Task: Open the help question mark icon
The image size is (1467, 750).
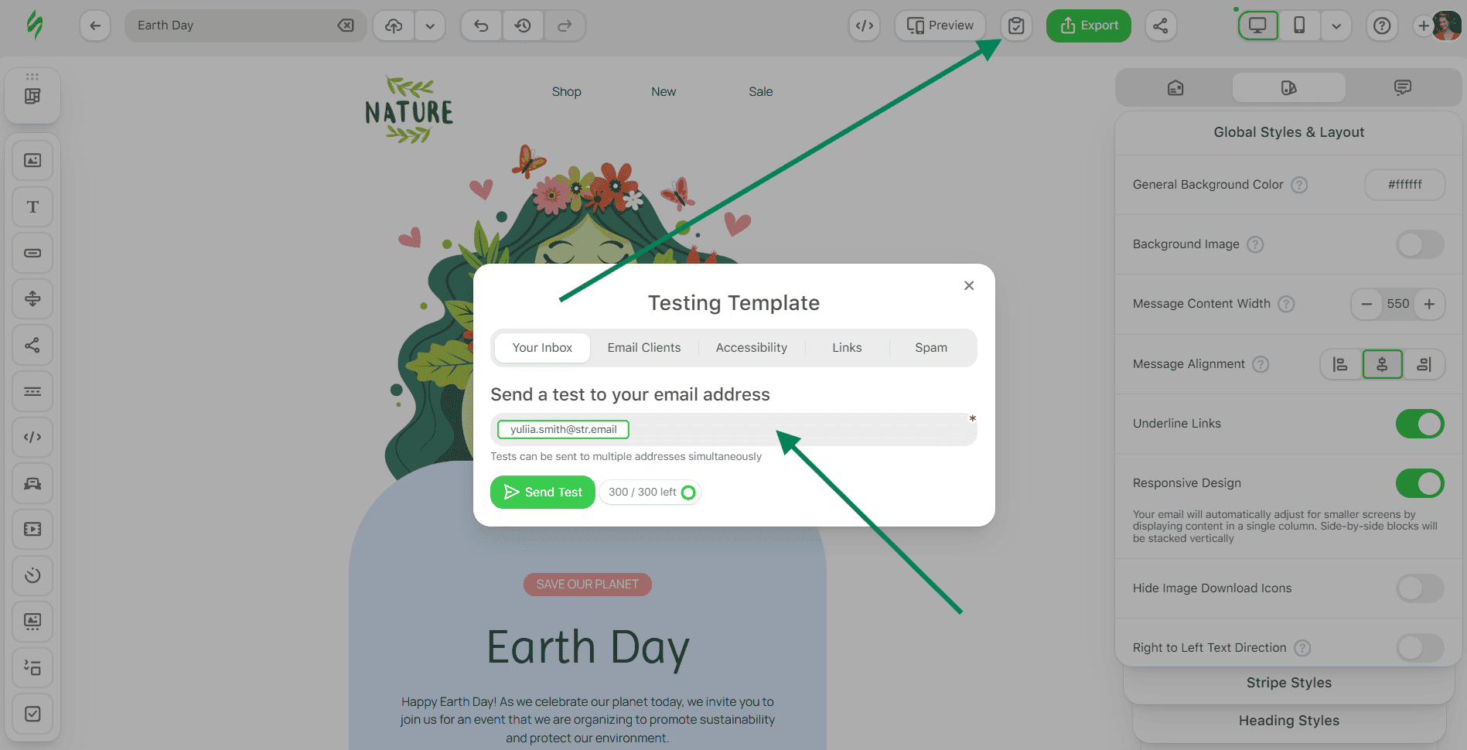Action: [1382, 26]
